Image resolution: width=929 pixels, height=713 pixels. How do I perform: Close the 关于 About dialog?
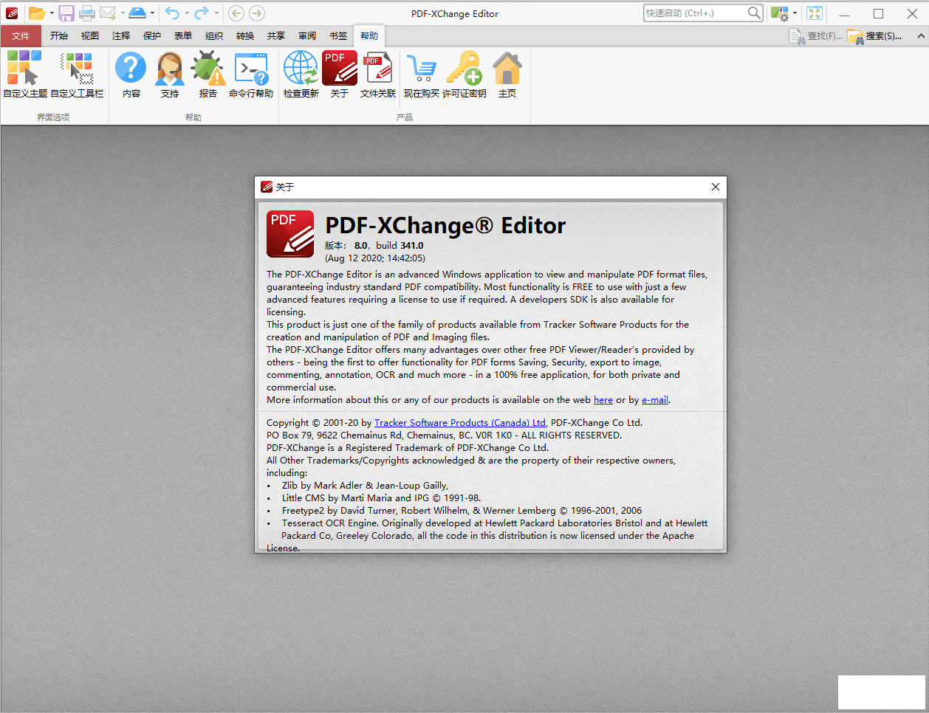(x=715, y=187)
